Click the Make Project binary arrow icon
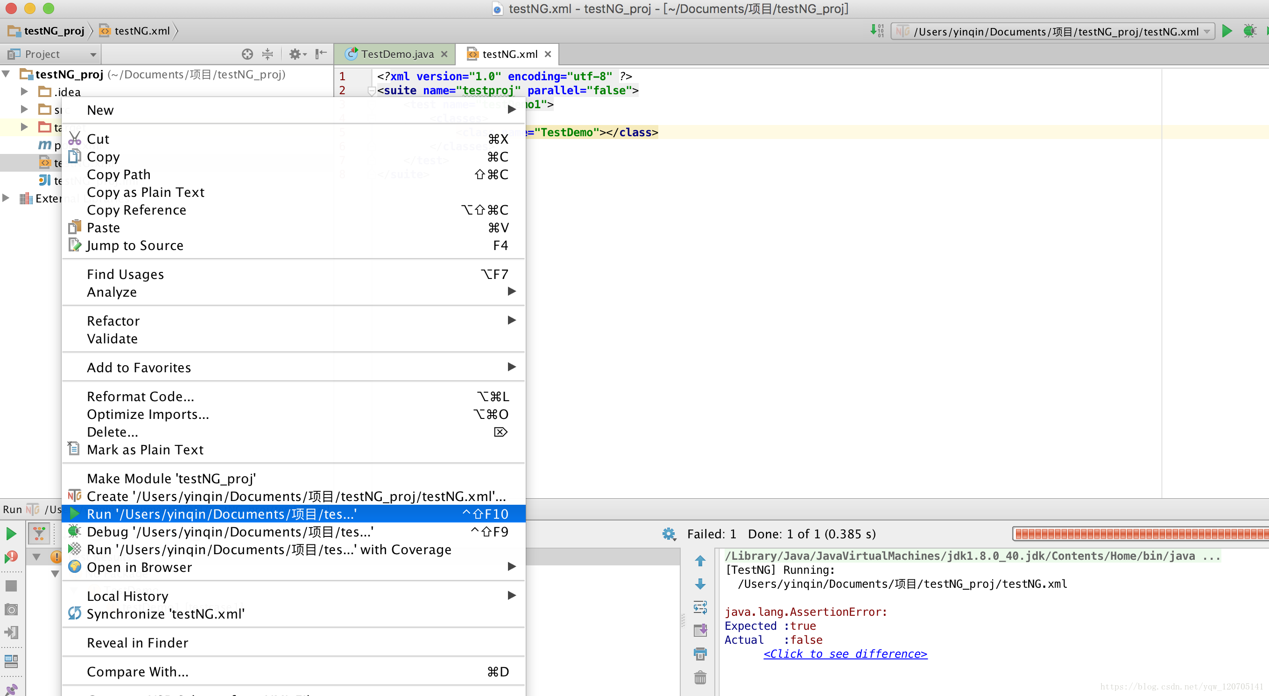Image resolution: width=1269 pixels, height=696 pixels. [x=877, y=30]
